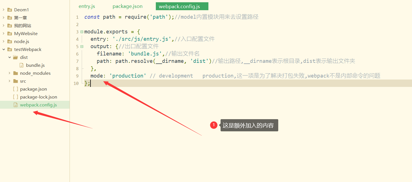Expand the node.js folder chevron

(x=3, y=41)
